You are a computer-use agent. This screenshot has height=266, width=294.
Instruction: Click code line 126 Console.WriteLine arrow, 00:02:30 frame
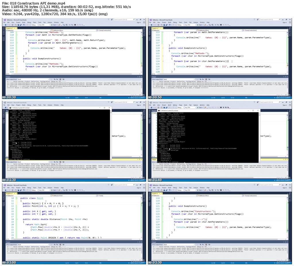(x=190, y=219)
